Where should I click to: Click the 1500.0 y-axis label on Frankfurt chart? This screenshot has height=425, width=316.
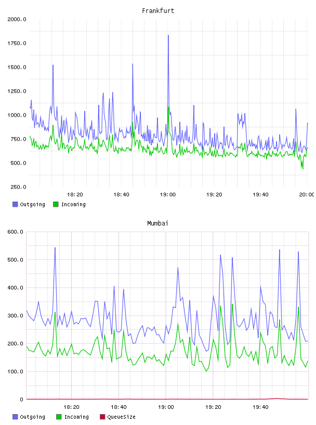[x=17, y=67]
